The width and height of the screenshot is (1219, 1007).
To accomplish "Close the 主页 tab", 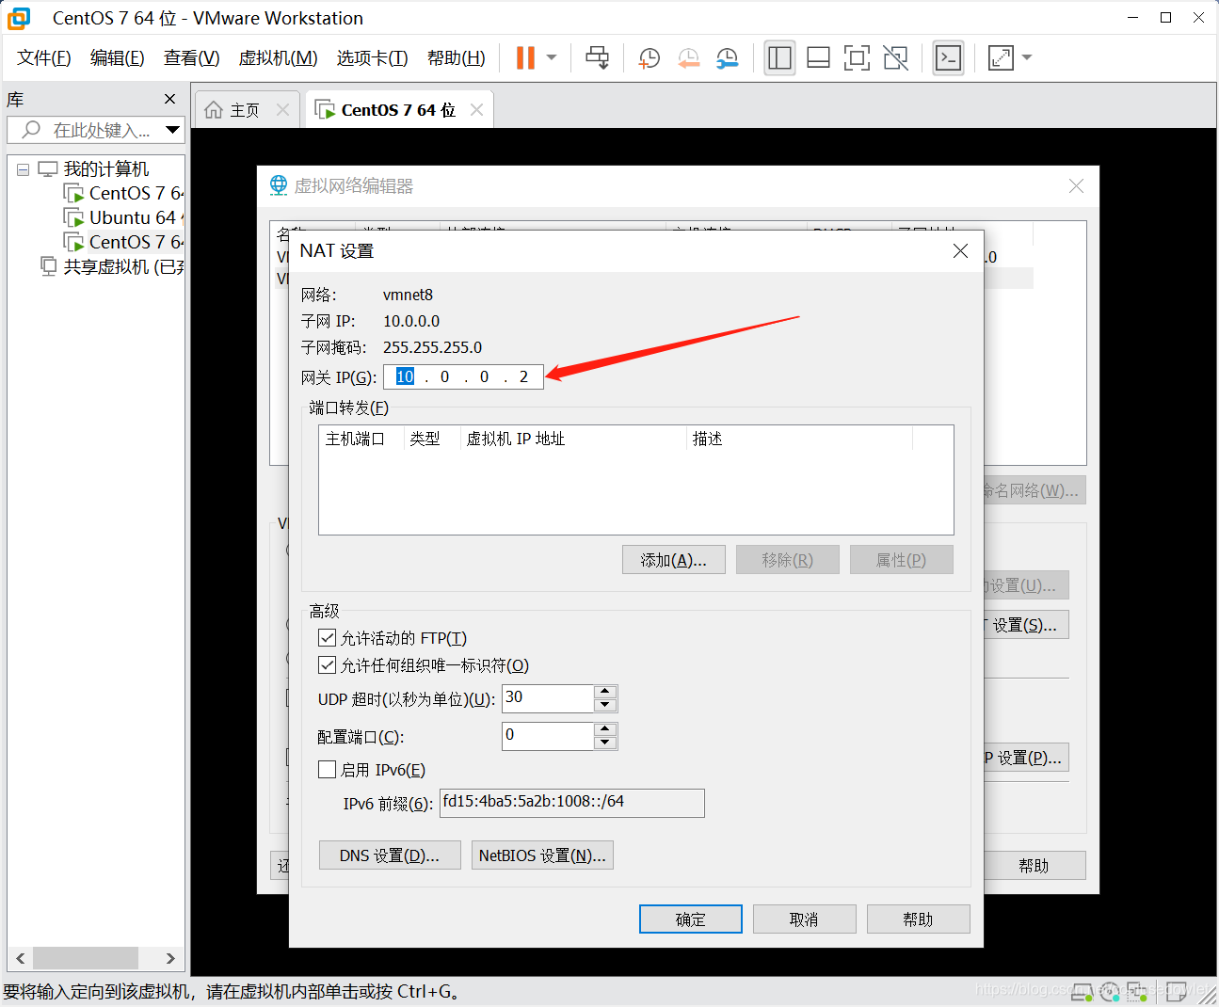I will tap(282, 110).
